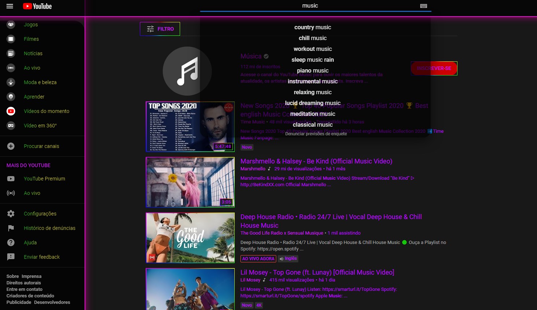Click the Aprender lightbulb icon
Image resolution: width=537 pixels, height=310 pixels.
coord(11,97)
